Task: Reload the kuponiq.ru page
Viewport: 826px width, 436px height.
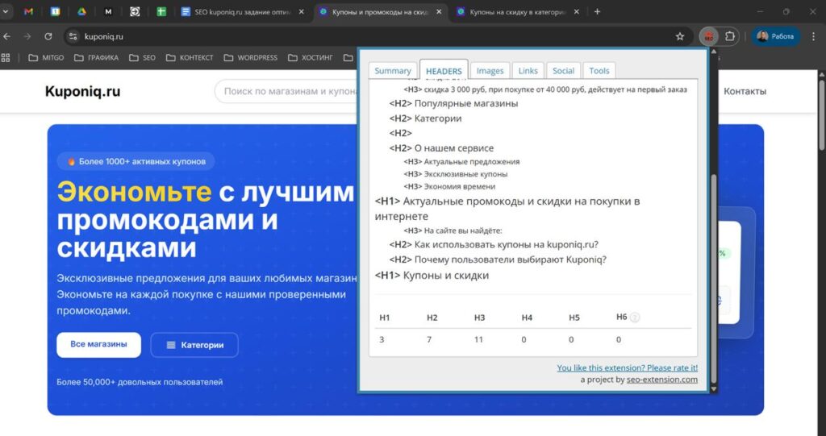Action: pyautogui.click(x=48, y=36)
